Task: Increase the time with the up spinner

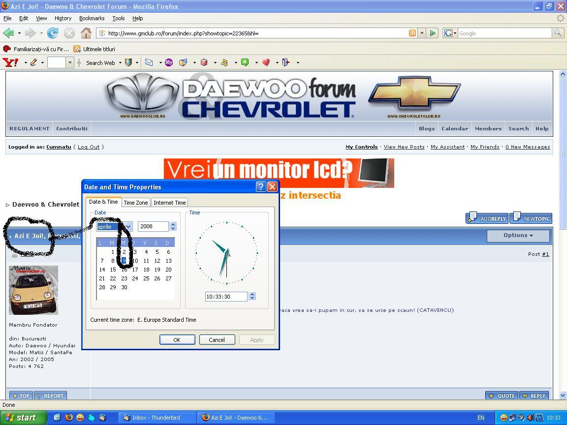Action: [252, 294]
